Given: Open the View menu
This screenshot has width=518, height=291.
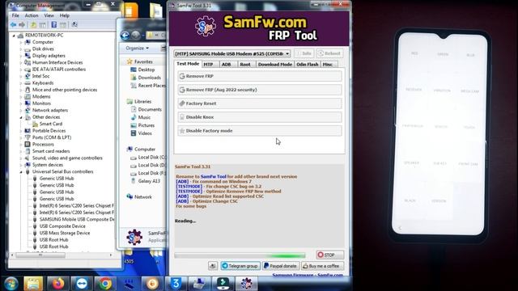Looking at the screenshot, I should pyautogui.click(x=49, y=15).
